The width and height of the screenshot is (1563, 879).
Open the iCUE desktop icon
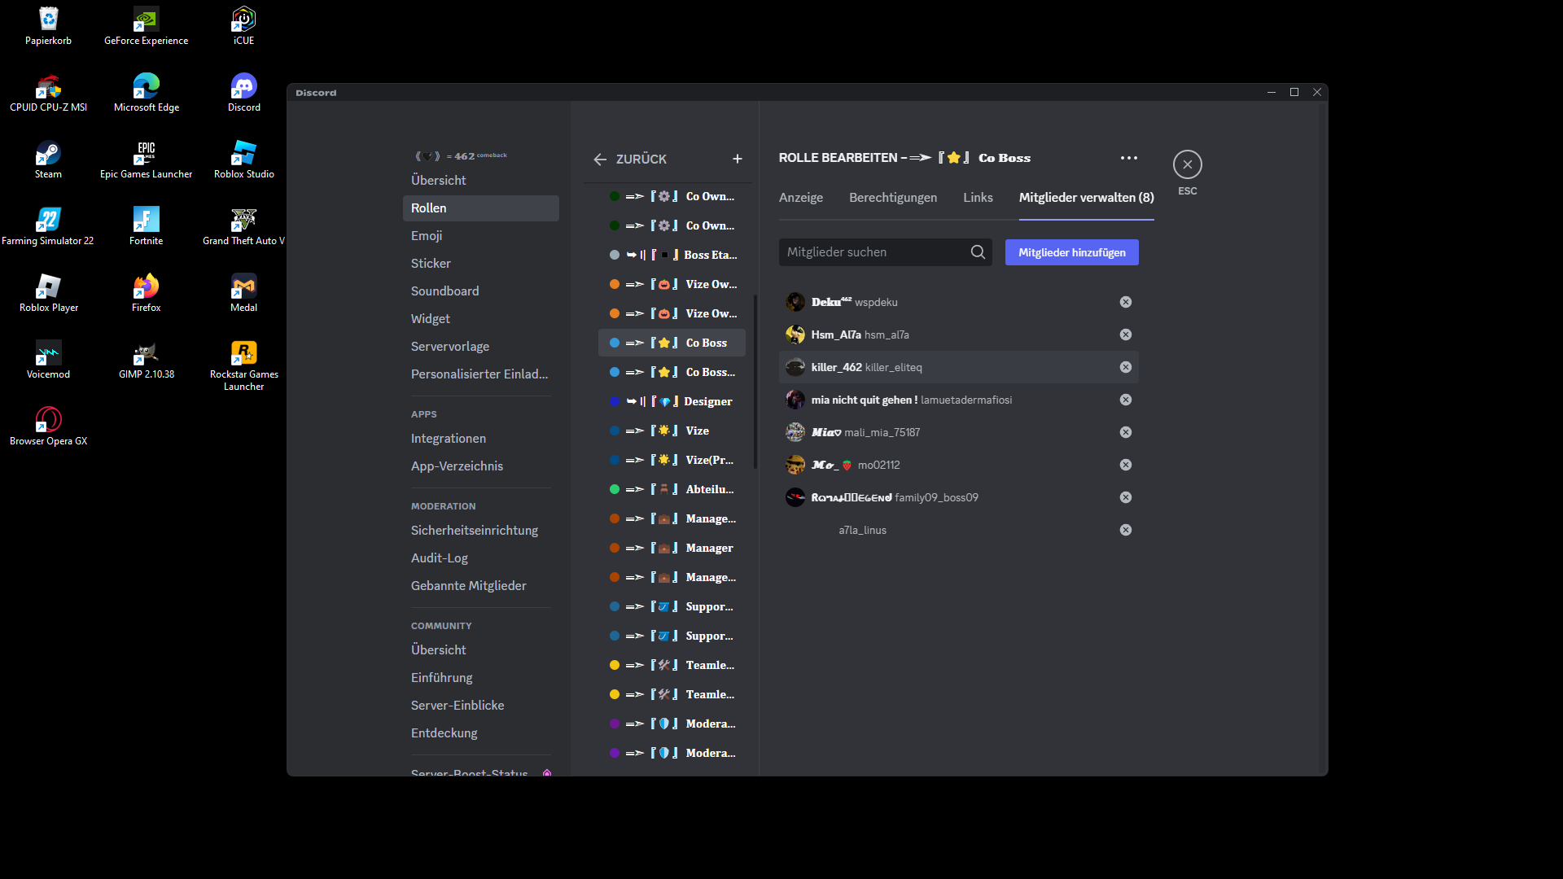(243, 25)
